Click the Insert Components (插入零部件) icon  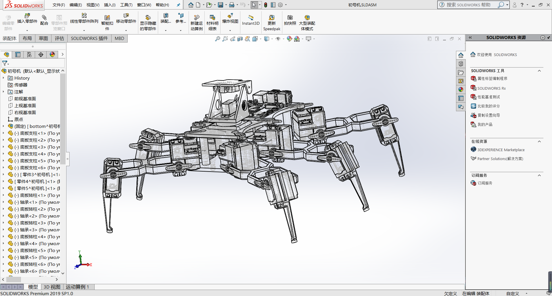27,18
